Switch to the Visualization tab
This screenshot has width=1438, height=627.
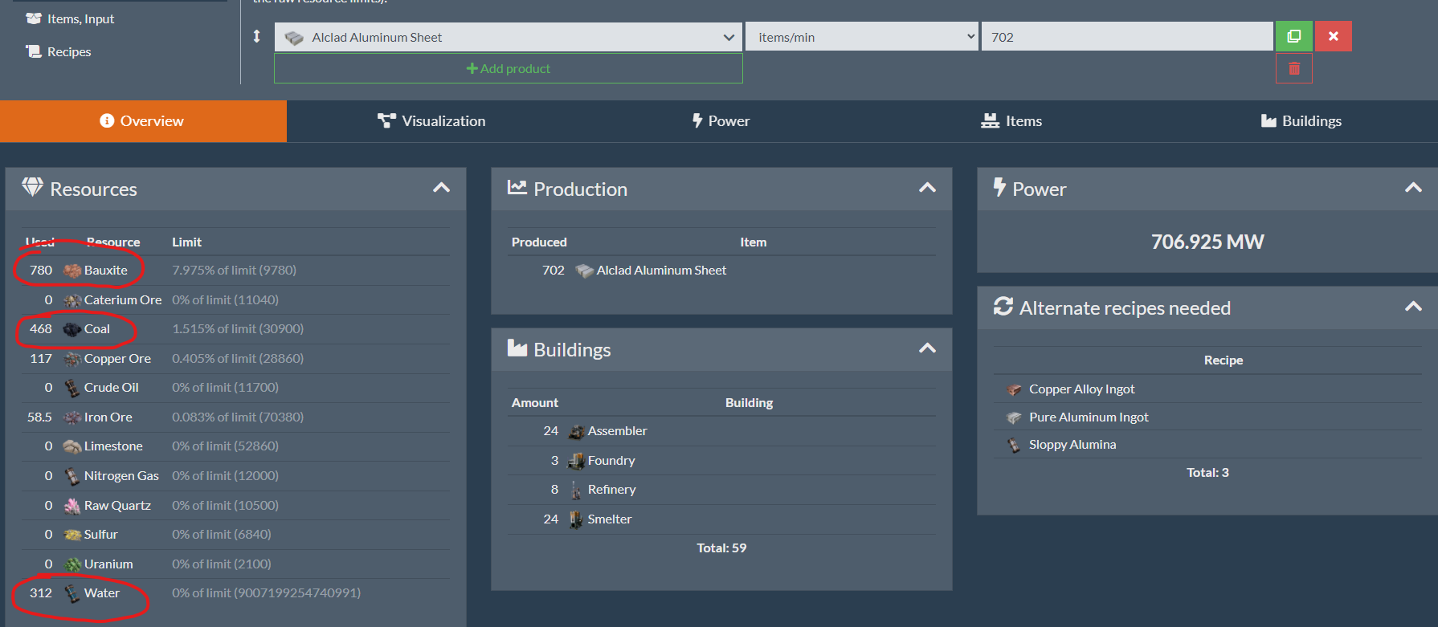tap(431, 121)
